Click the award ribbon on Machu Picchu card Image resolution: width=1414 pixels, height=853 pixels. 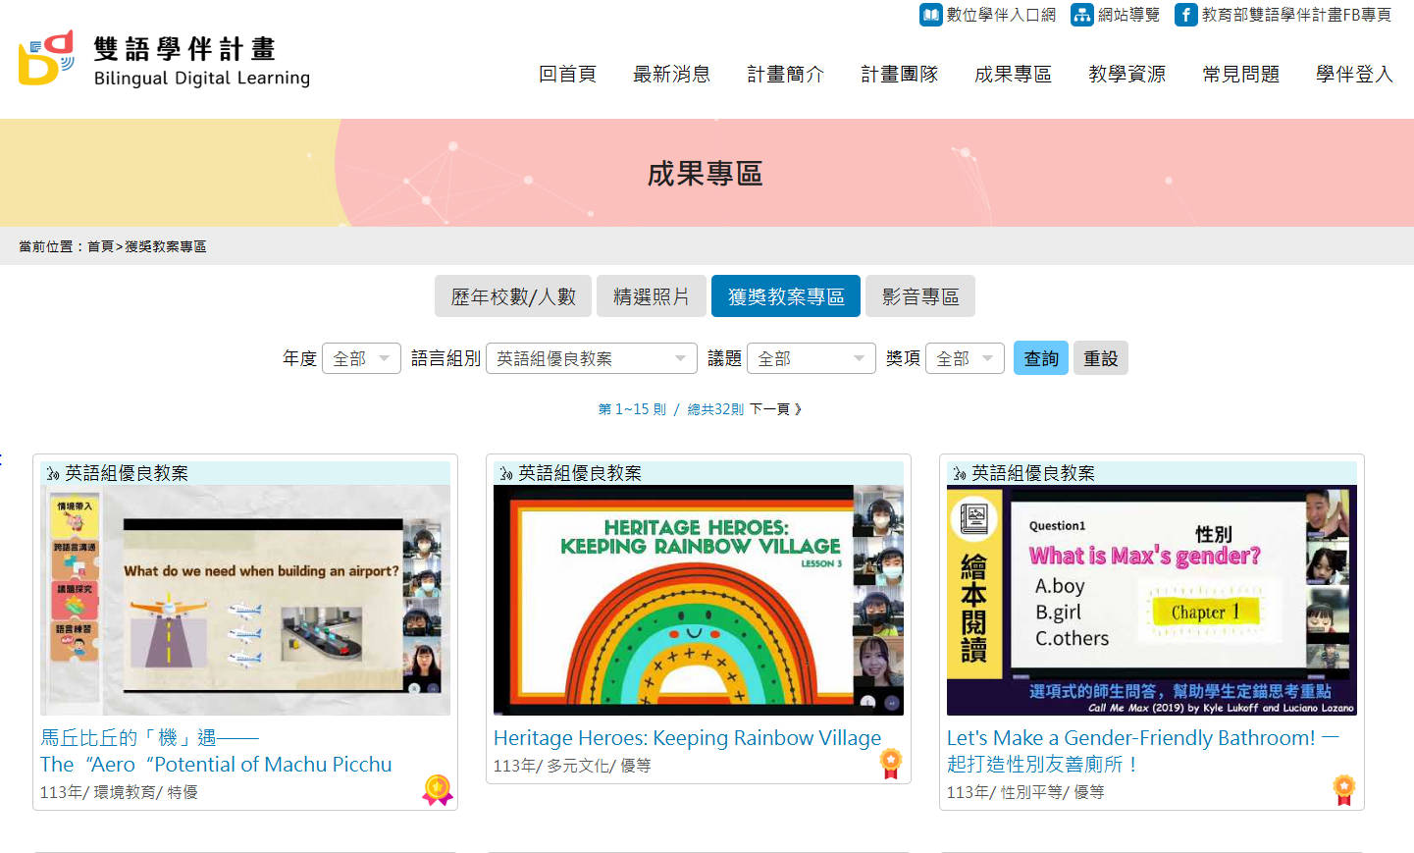tap(437, 790)
